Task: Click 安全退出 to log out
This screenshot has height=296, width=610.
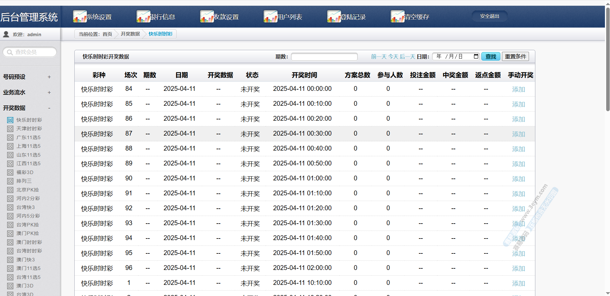Action: coord(489,16)
